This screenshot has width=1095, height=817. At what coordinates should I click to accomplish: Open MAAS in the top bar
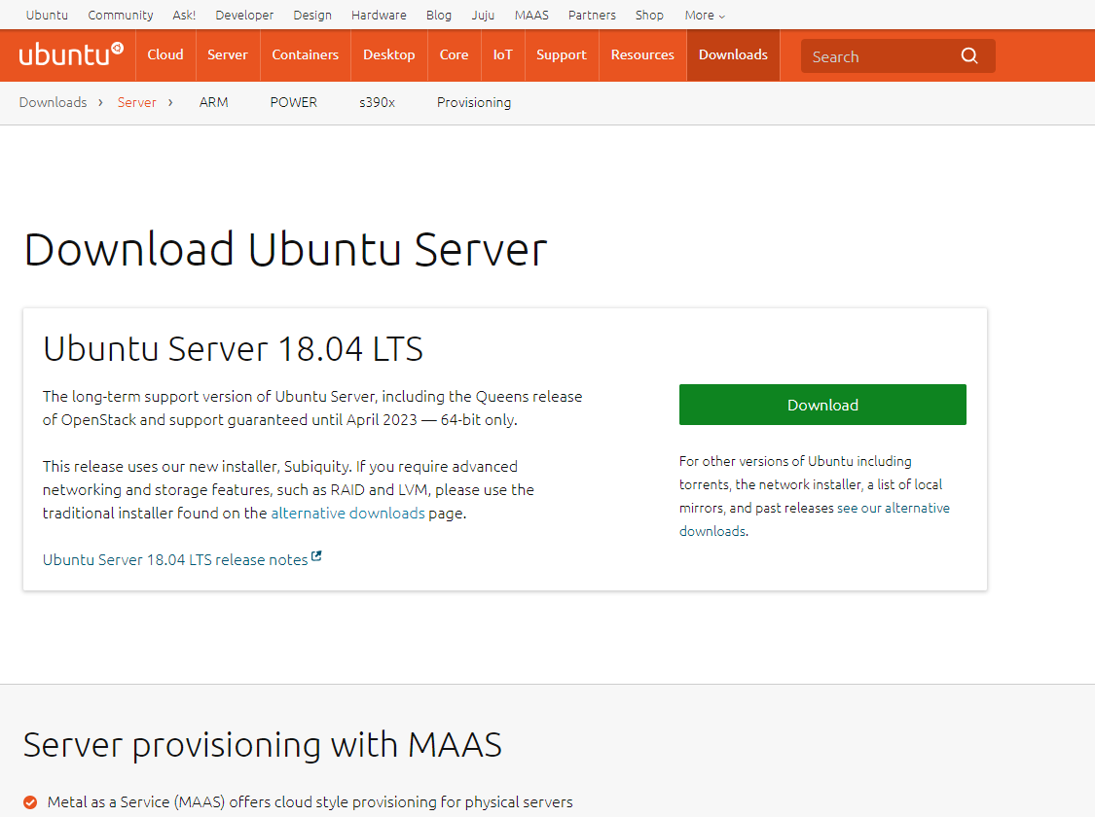click(x=531, y=15)
